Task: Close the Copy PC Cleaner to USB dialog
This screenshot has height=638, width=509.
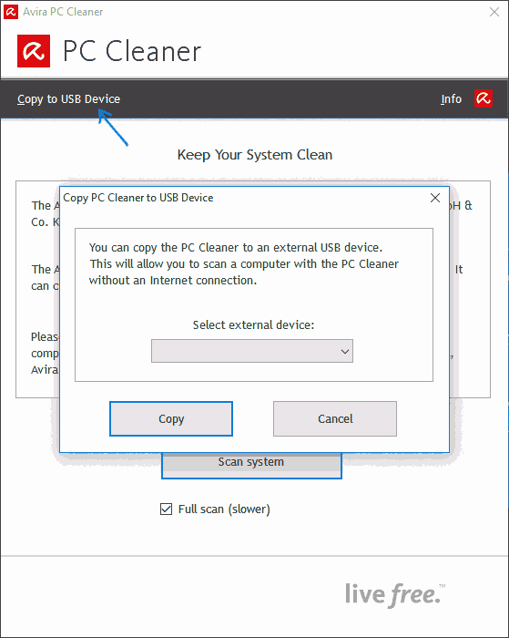Action: pyautogui.click(x=435, y=198)
